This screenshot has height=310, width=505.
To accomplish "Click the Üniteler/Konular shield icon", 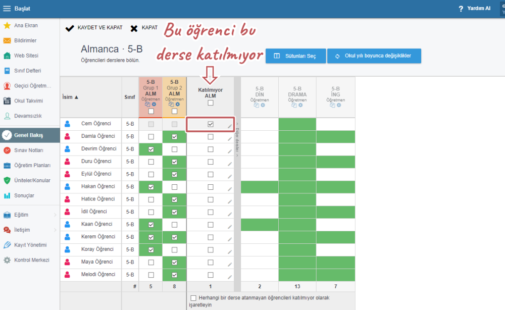I will [x=7, y=180].
